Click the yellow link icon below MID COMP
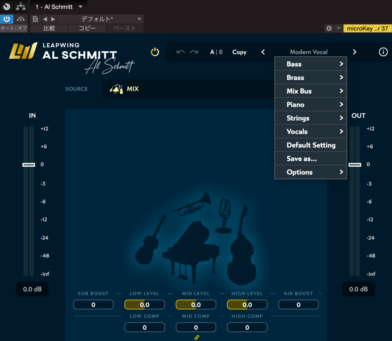 click(197, 338)
